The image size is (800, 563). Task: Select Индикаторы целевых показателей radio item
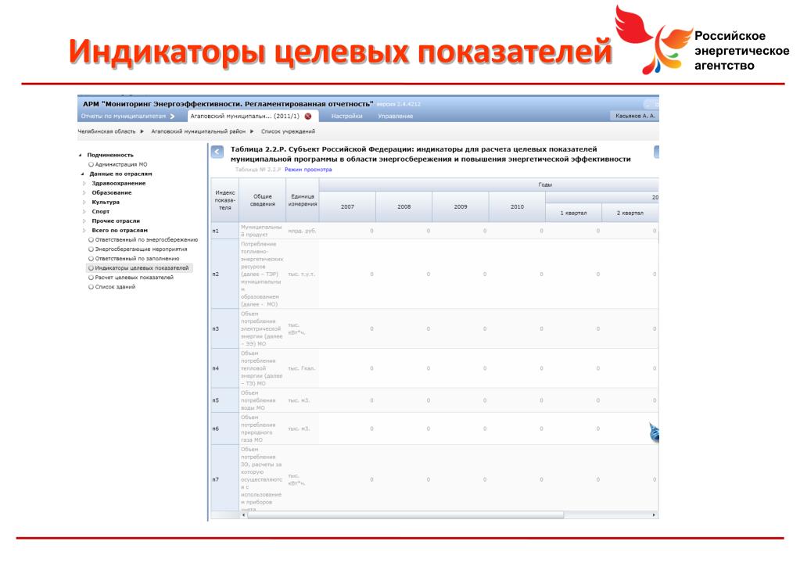click(138, 268)
